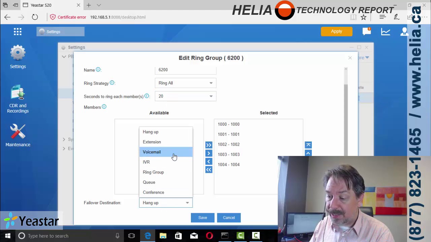Click the Windows search box
The height and width of the screenshot is (242, 431).
69,236
